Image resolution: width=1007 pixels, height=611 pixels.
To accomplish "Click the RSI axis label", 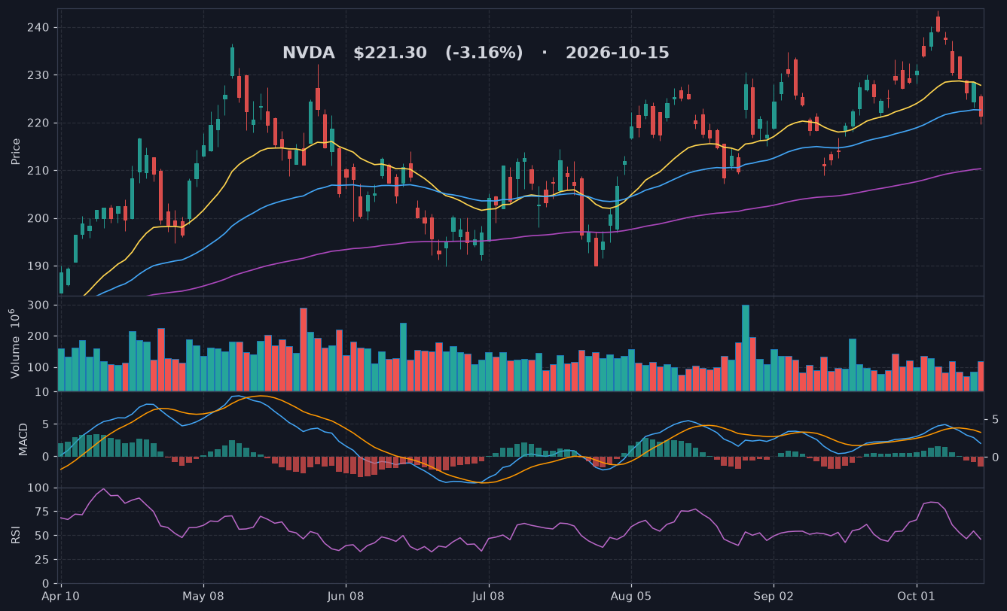I will (x=16, y=535).
